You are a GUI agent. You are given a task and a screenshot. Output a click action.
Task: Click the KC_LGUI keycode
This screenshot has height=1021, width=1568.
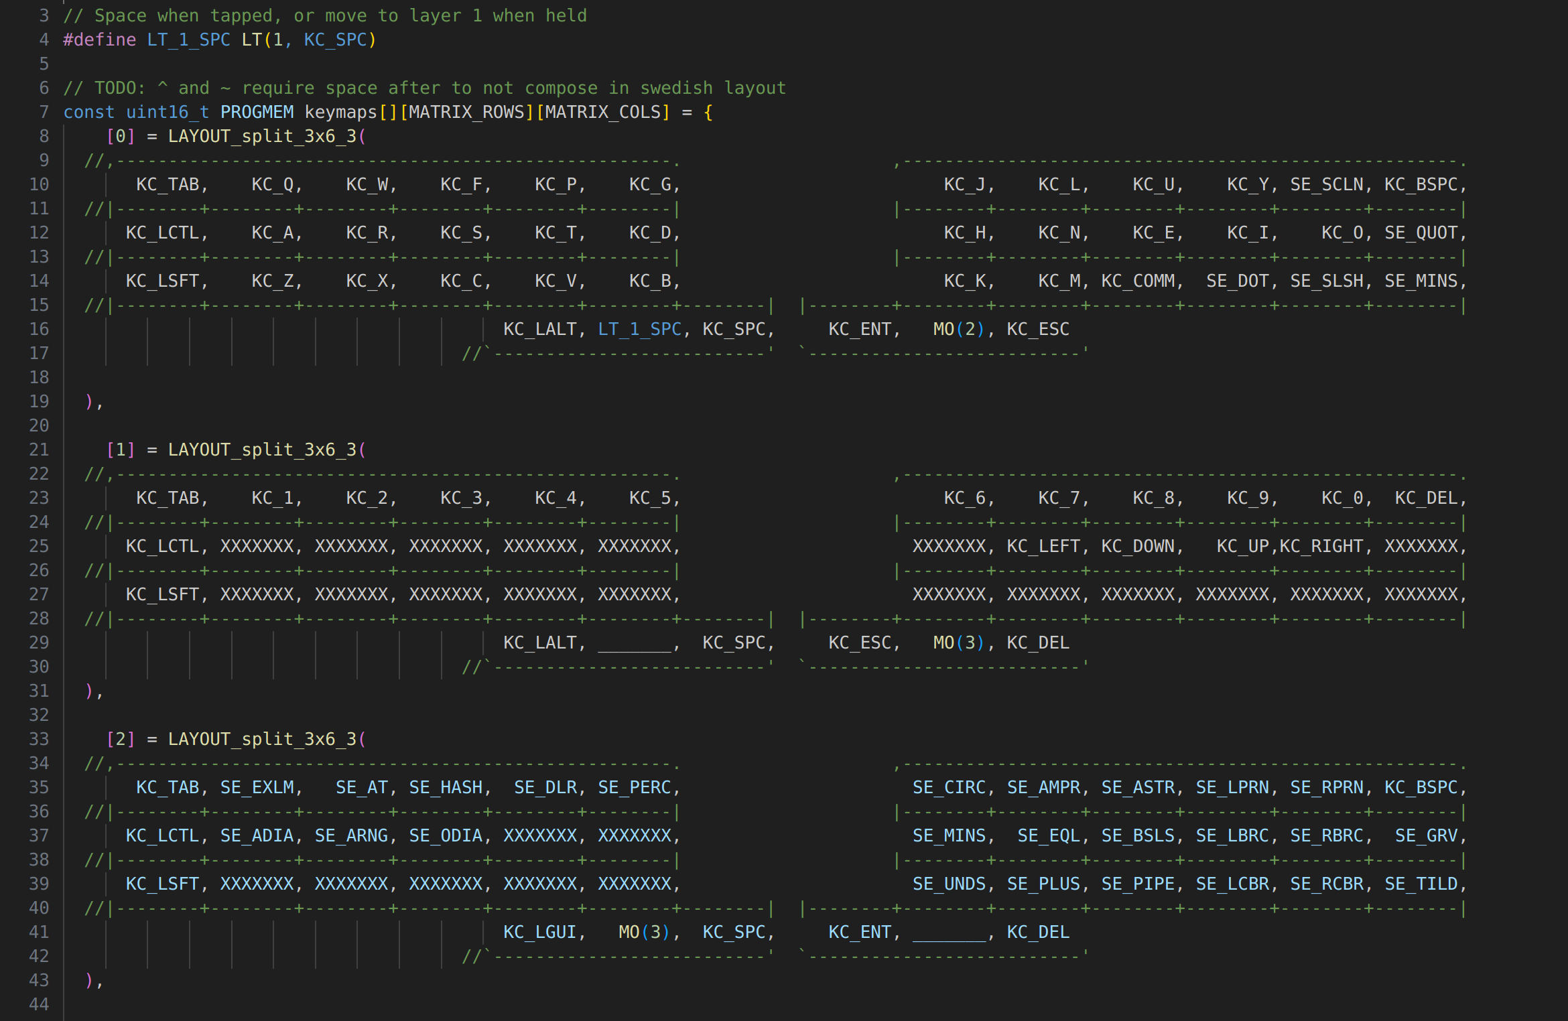point(540,932)
